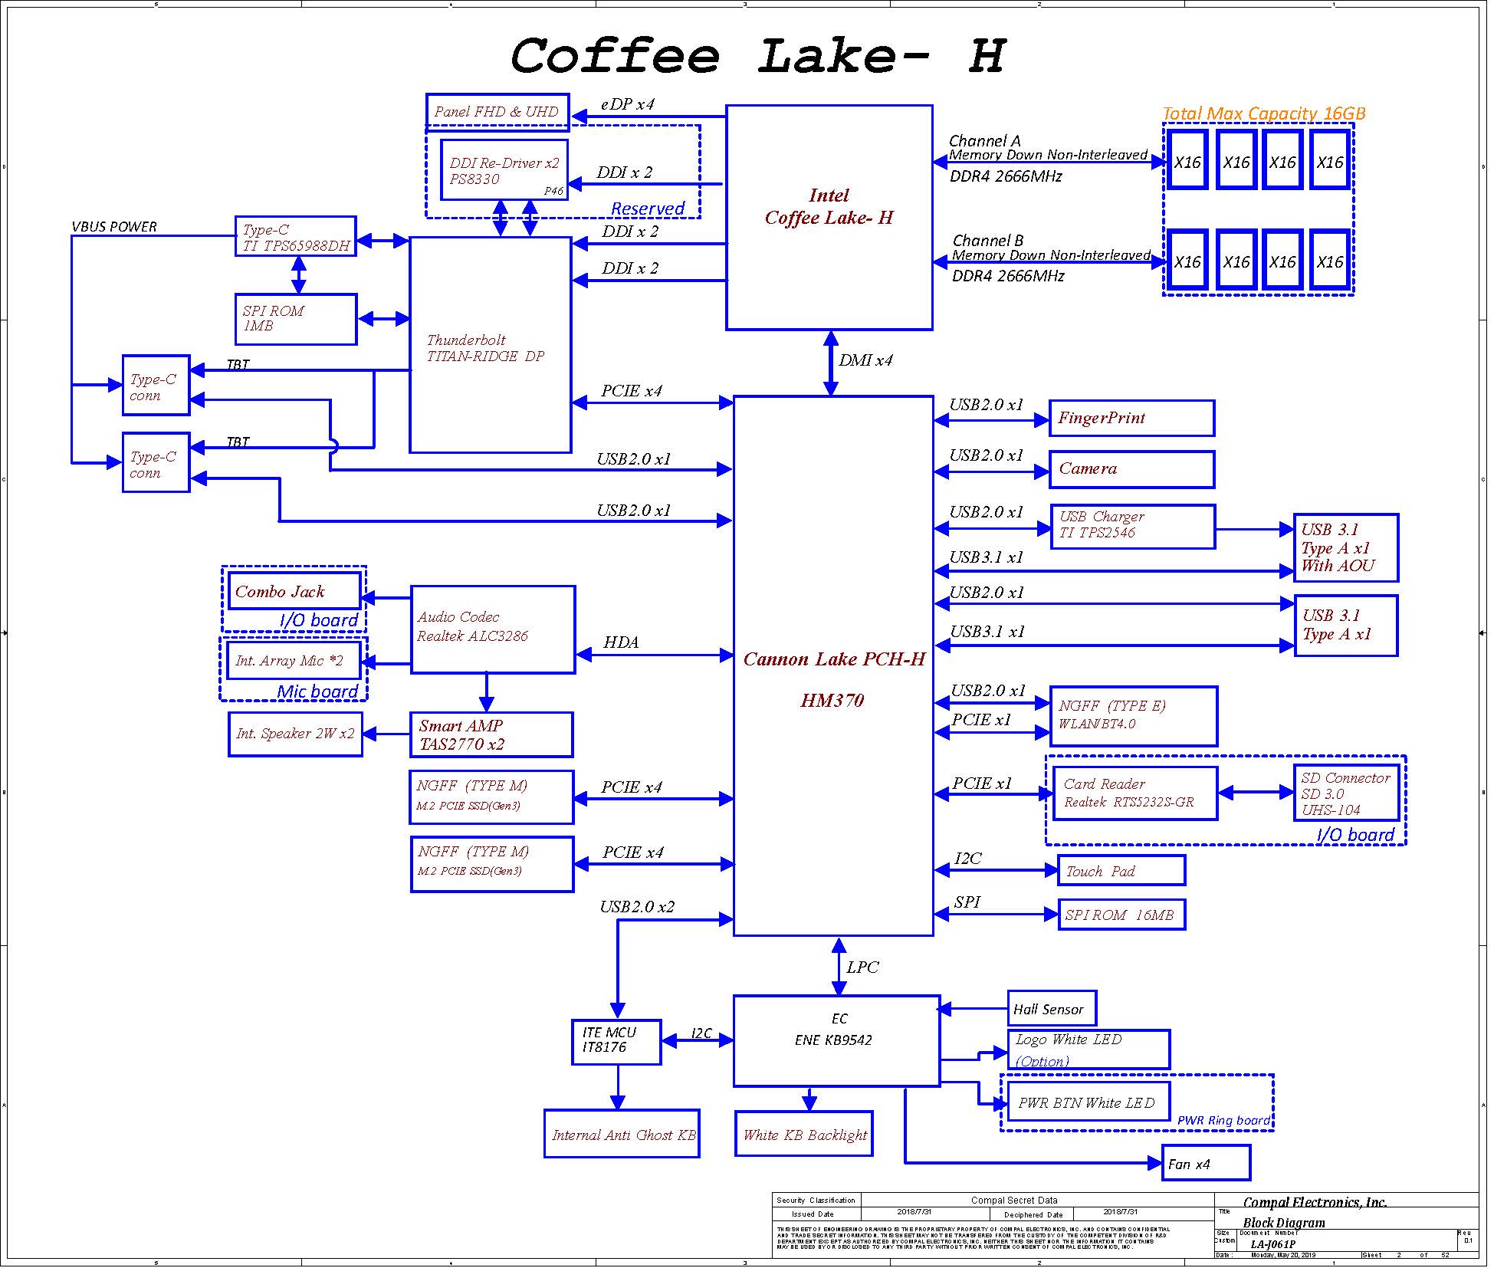Viewport: 1494px width, 1268px height.
Task: Click the EC ENE KB9542 block
Action: click(x=836, y=1040)
